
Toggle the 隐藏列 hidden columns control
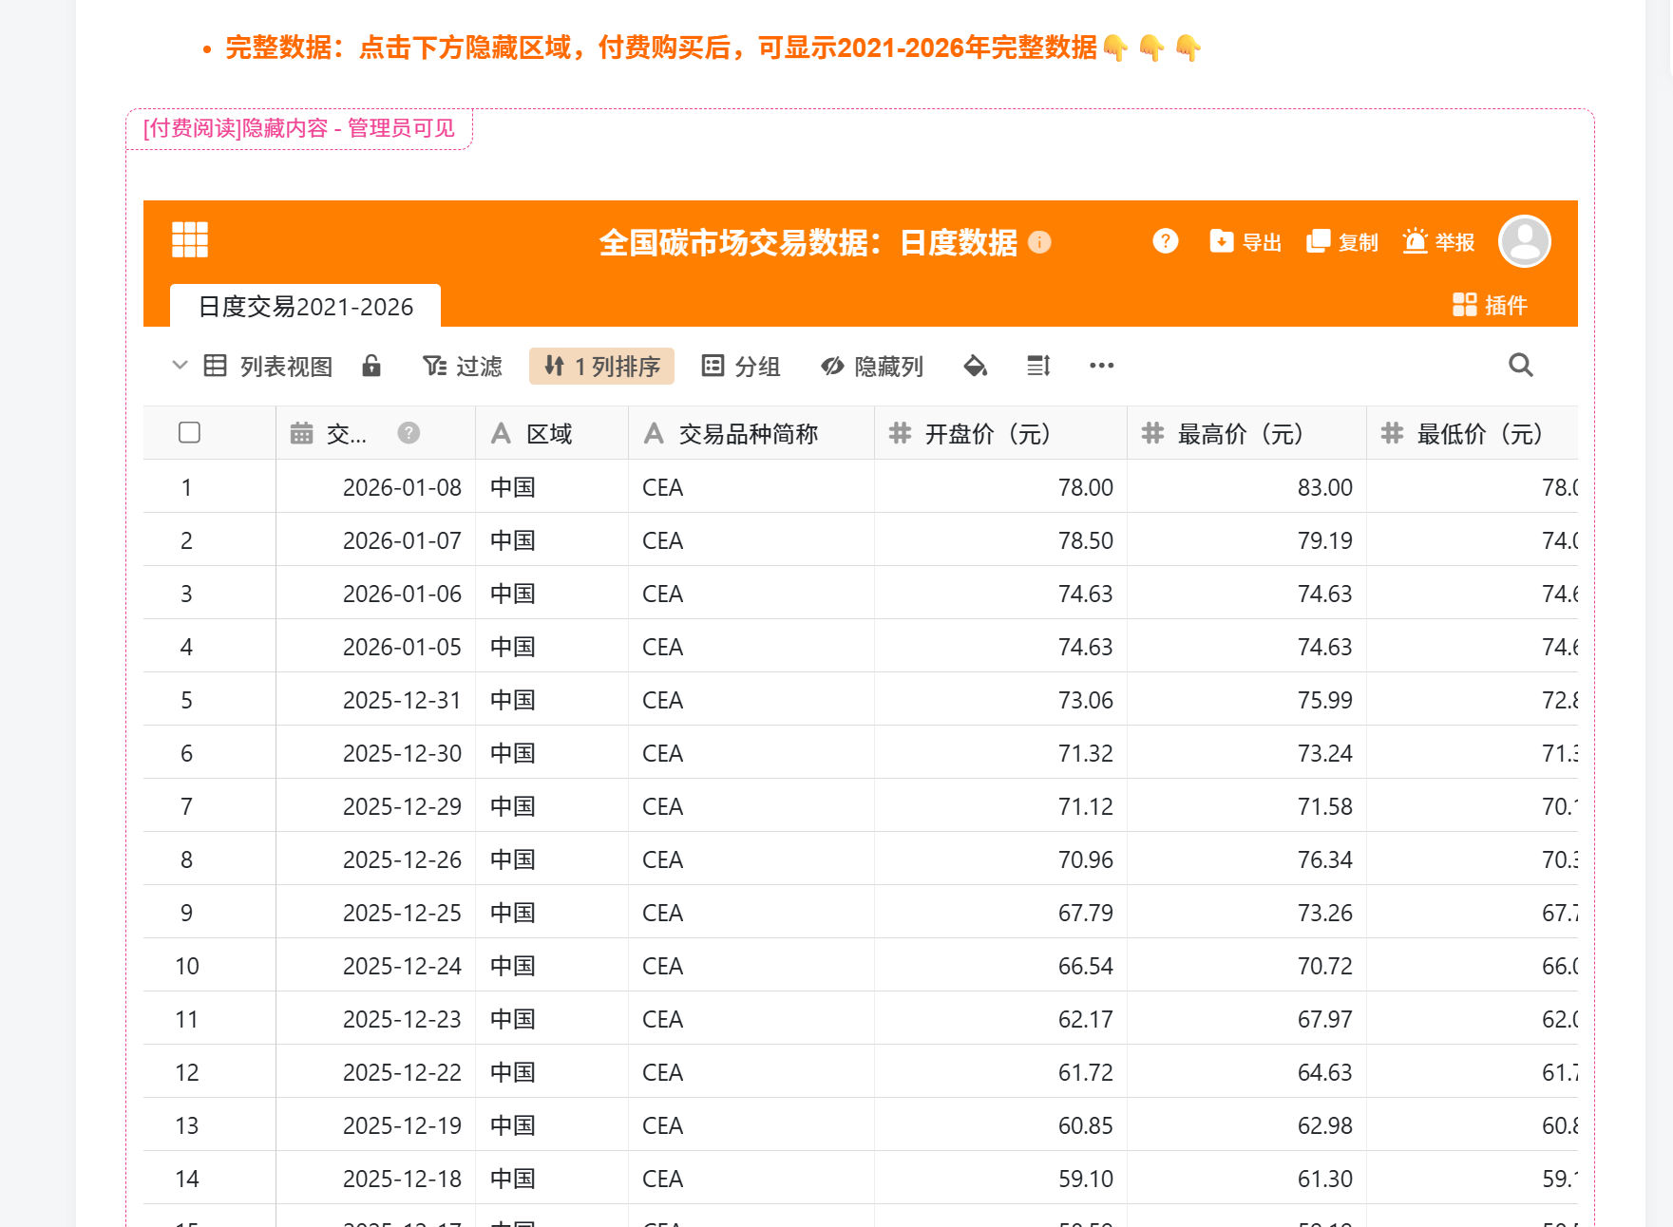point(872,367)
